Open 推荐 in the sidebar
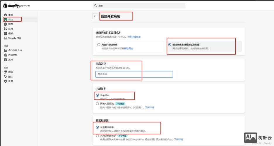The image size is (274, 146). click(11, 24)
